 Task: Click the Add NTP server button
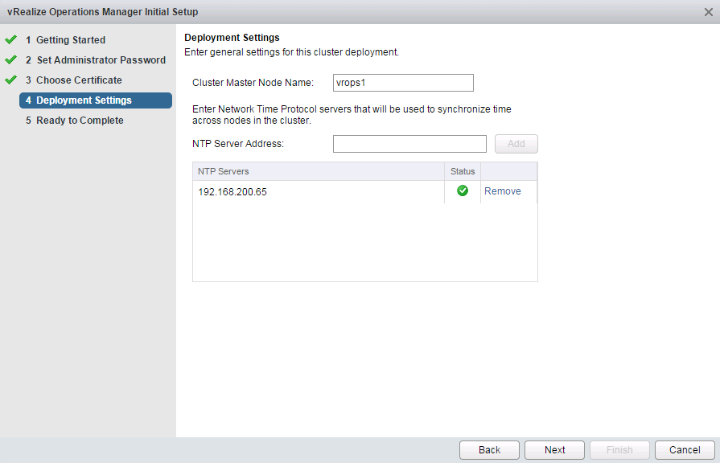pyautogui.click(x=516, y=144)
